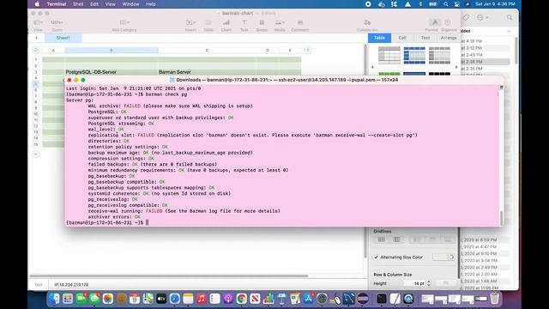Viewport: 549px width, 309px height.
Task: Open the Trash in the Dock
Action: (494, 299)
